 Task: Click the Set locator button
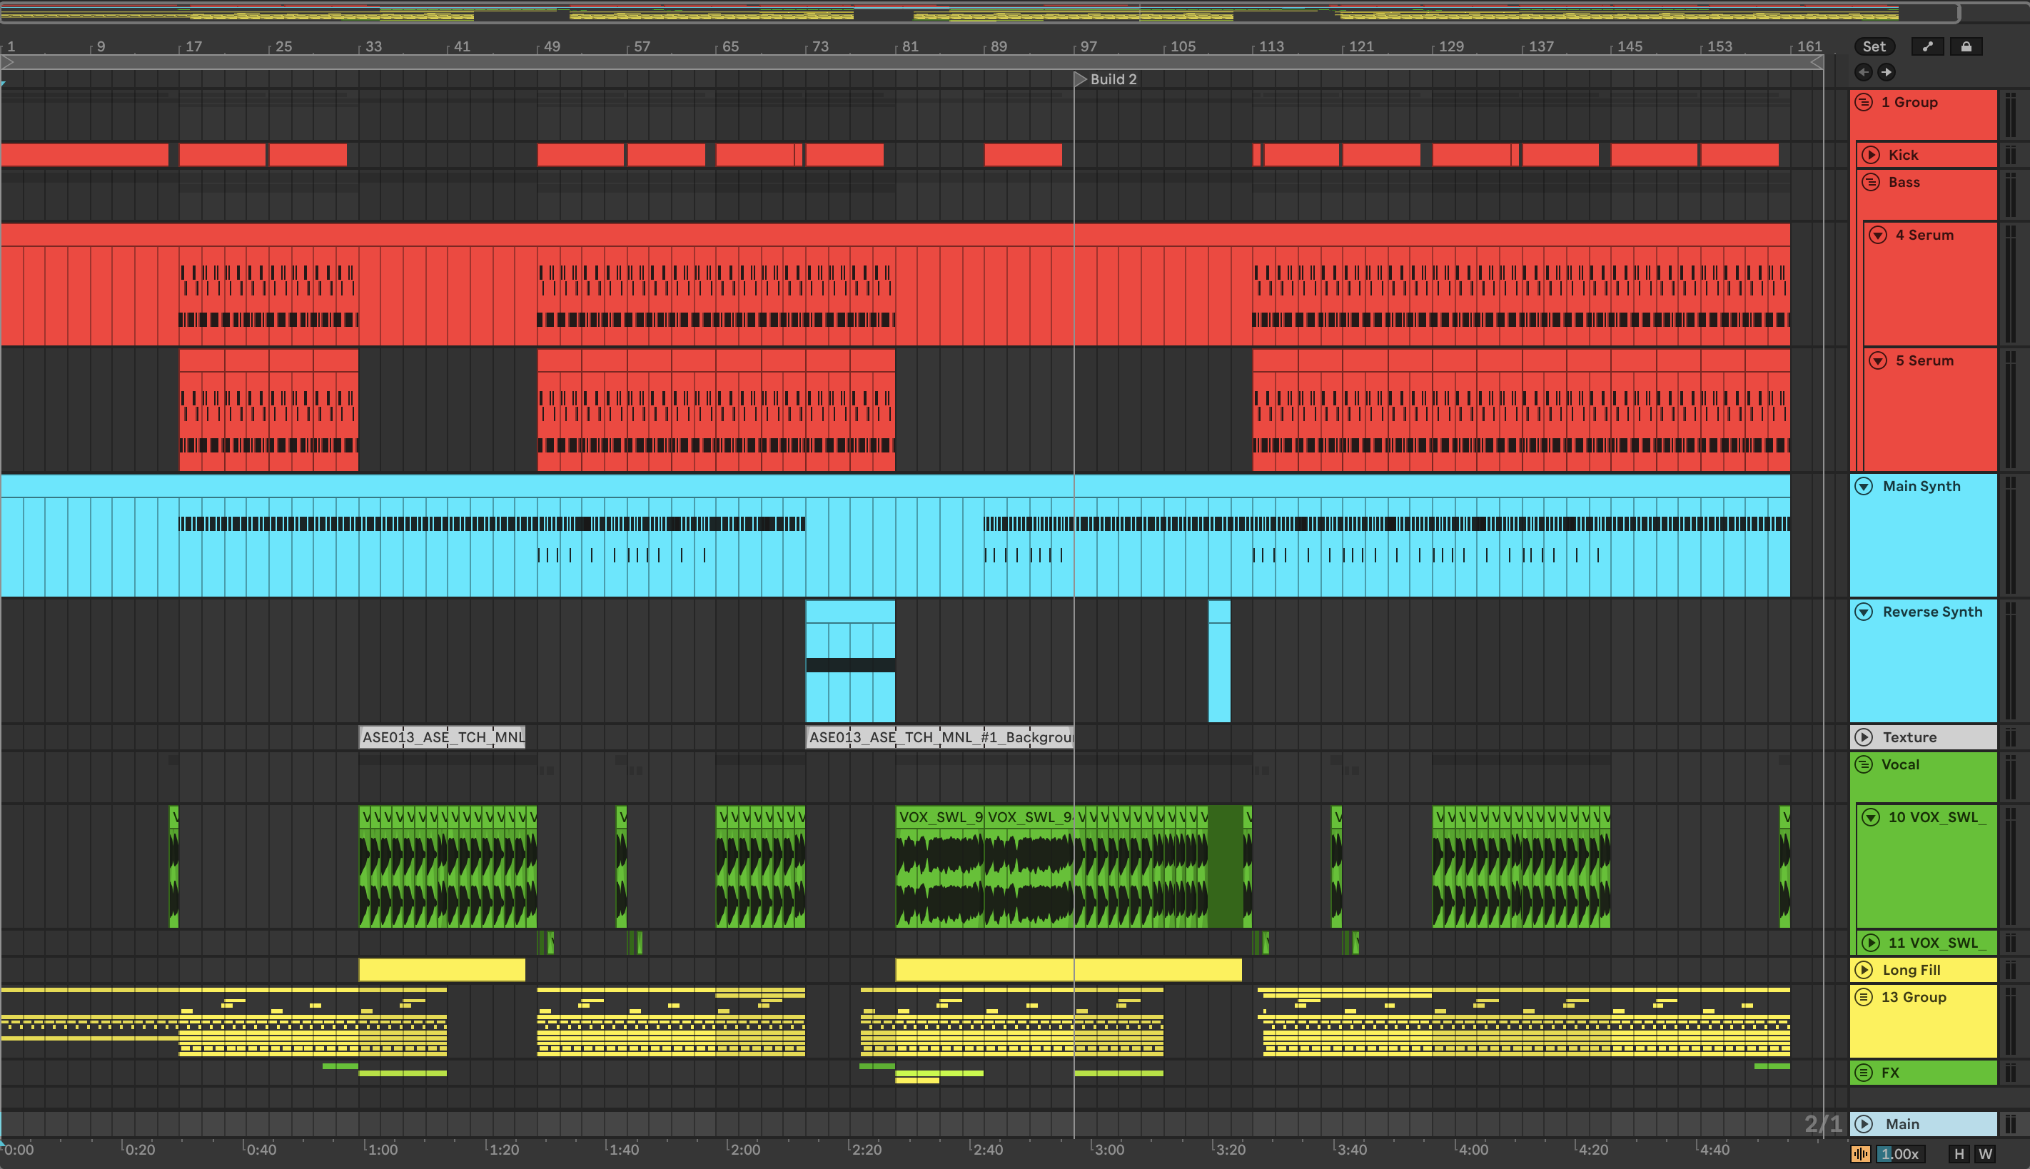click(x=1874, y=46)
